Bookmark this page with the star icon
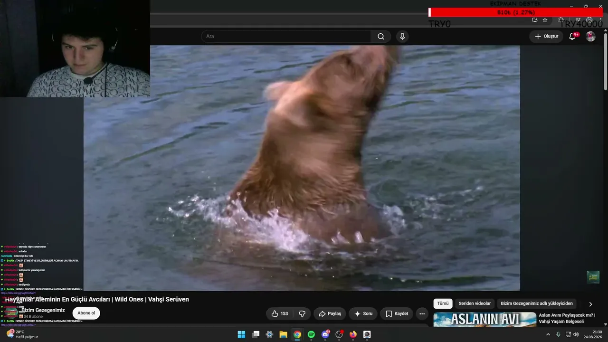The height and width of the screenshot is (342, 608). click(545, 20)
